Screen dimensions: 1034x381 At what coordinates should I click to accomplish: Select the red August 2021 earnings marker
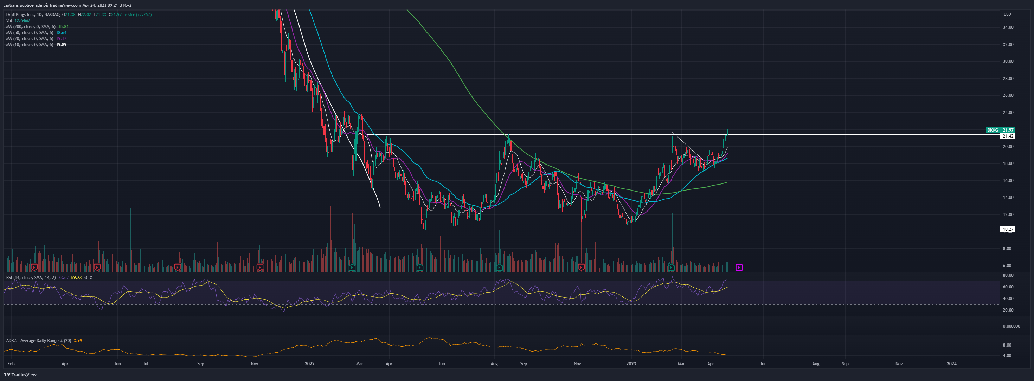178,267
